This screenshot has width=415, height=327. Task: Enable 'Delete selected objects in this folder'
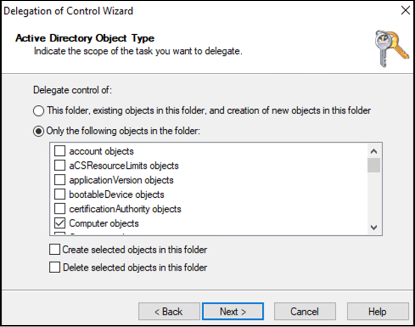(54, 267)
